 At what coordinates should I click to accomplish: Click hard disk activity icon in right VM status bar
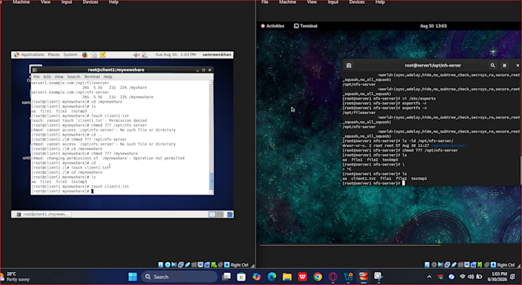pos(427,265)
